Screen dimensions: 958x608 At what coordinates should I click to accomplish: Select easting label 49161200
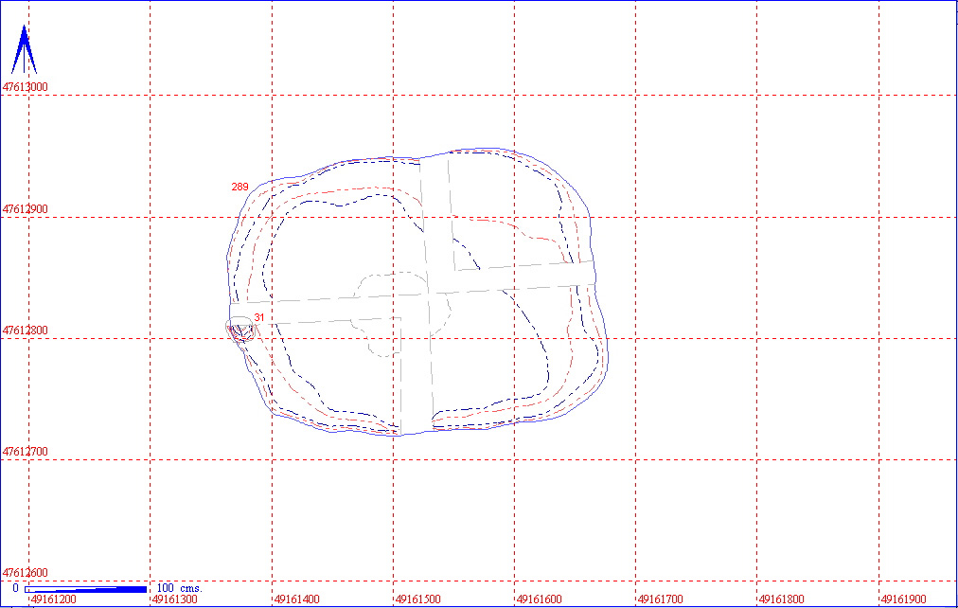[54, 599]
